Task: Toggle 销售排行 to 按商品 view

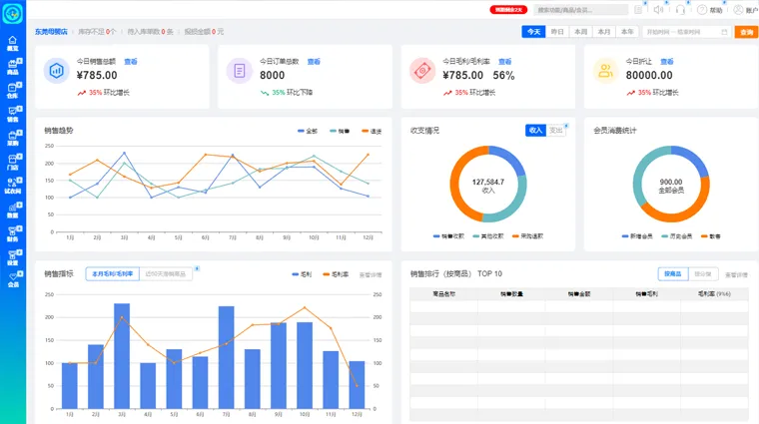Action: (x=673, y=273)
